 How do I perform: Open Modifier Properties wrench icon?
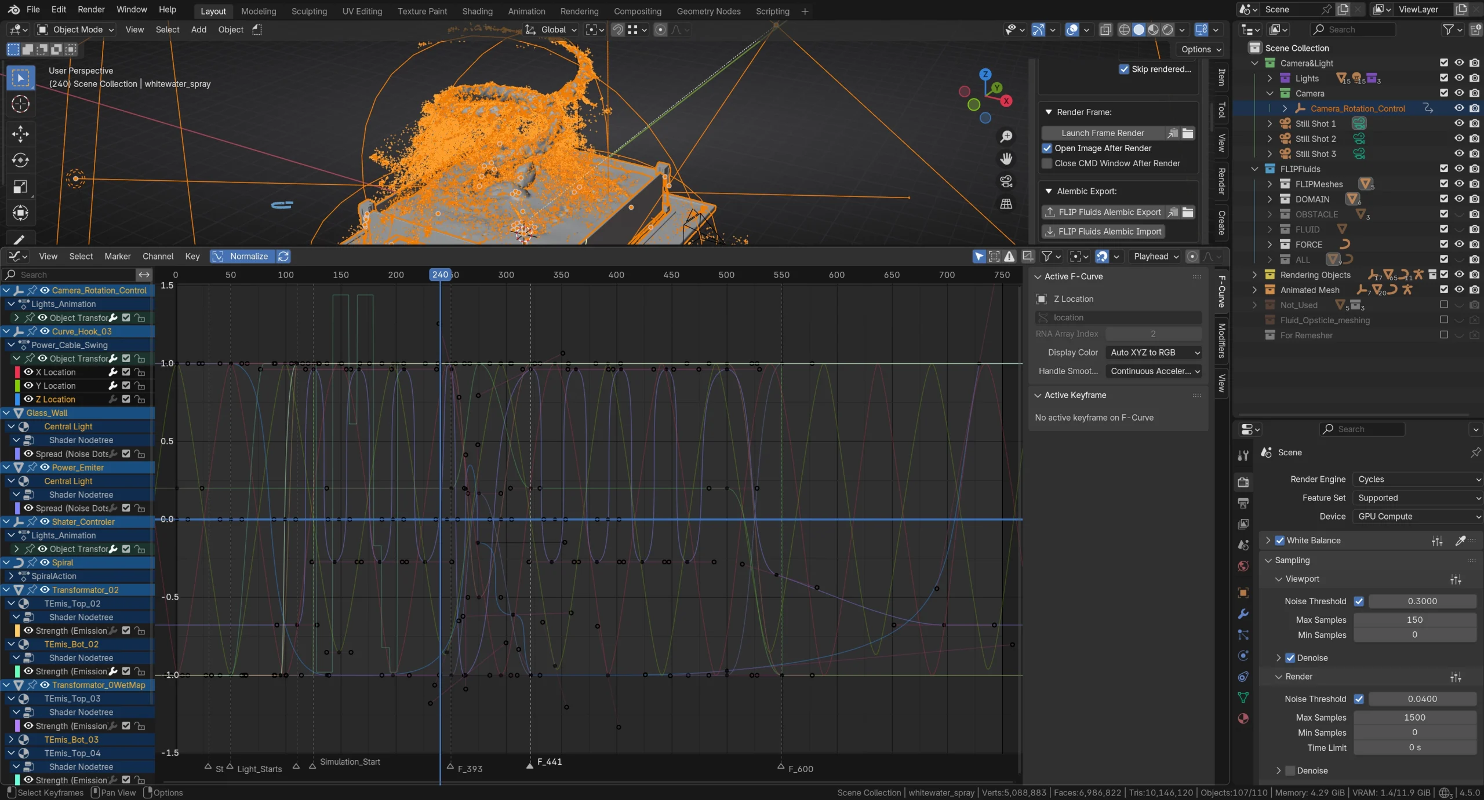point(1243,613)
